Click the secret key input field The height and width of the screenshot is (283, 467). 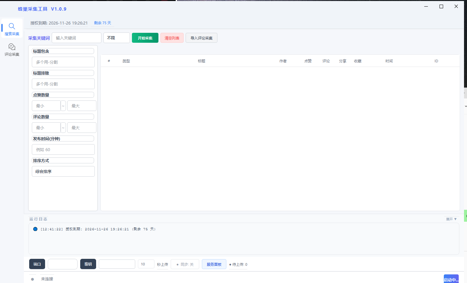point(117,264)
